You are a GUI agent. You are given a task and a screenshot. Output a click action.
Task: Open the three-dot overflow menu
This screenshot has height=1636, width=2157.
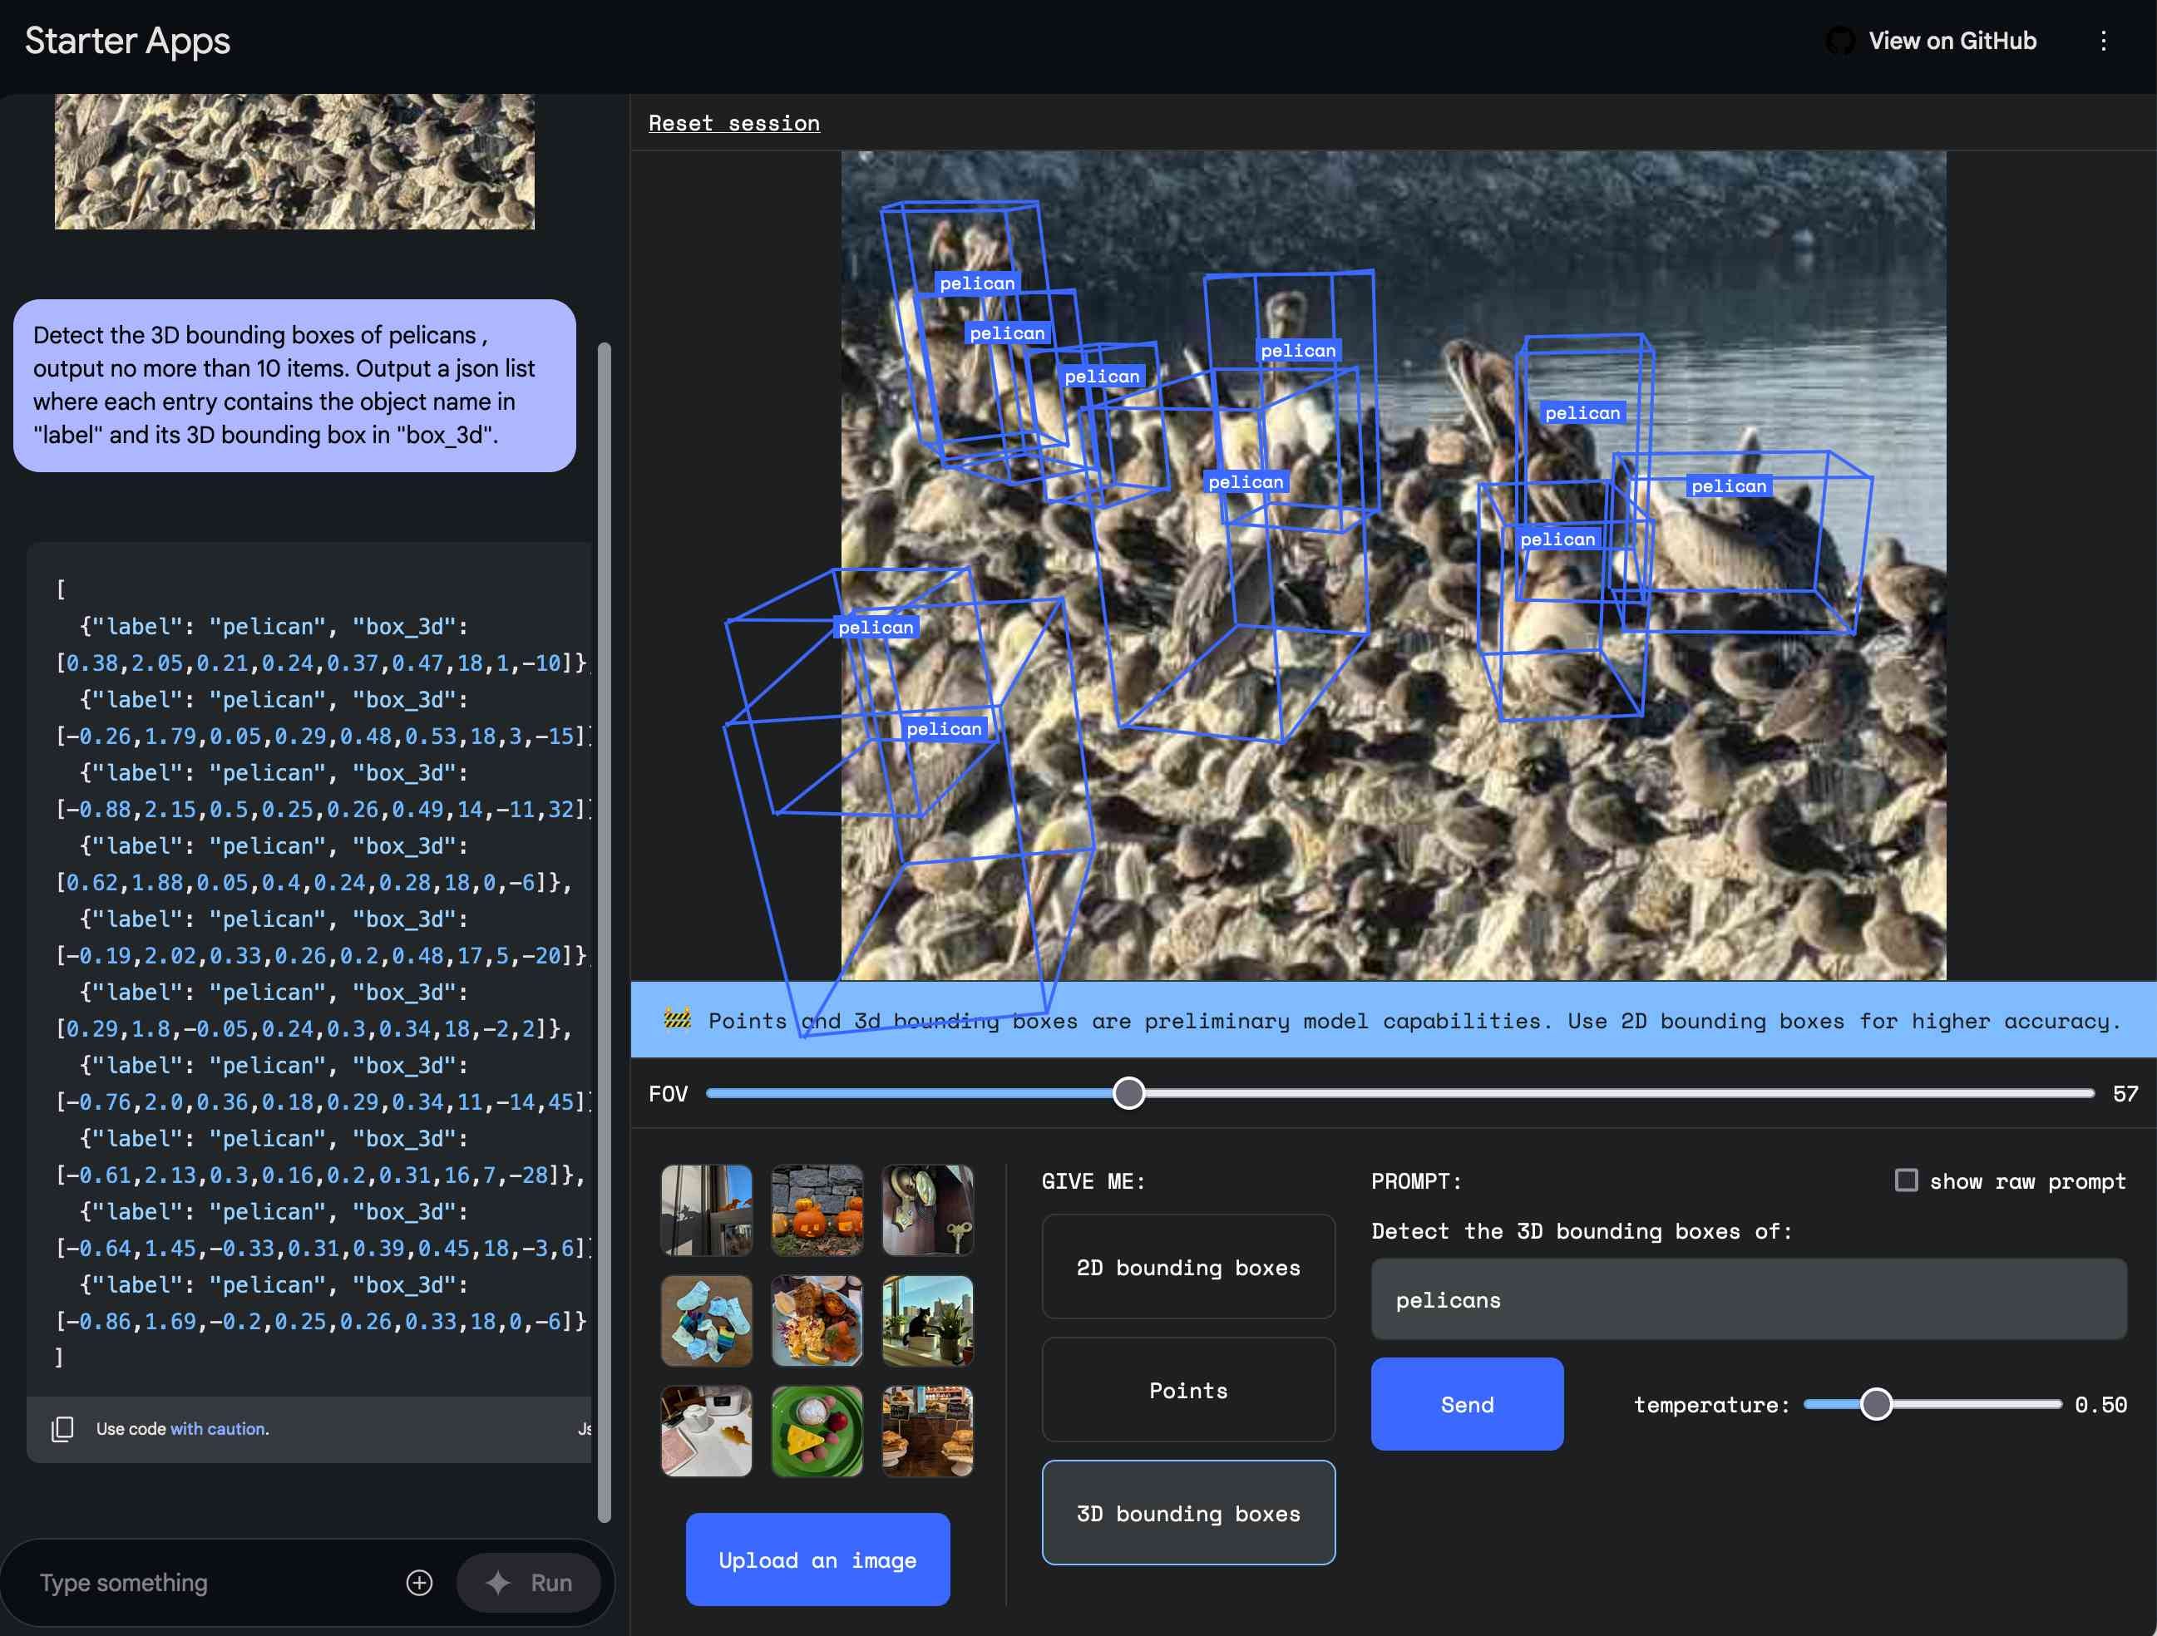point(2102,41)
